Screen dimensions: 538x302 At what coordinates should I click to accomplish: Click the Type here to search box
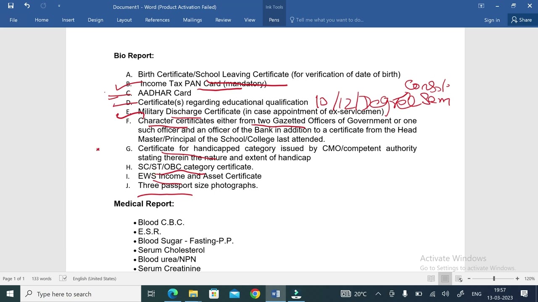pyautogui.click(x=81, y=294)
